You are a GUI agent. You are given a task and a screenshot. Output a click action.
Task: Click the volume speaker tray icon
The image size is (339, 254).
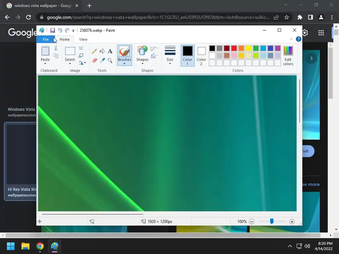(x=307, y=246)
